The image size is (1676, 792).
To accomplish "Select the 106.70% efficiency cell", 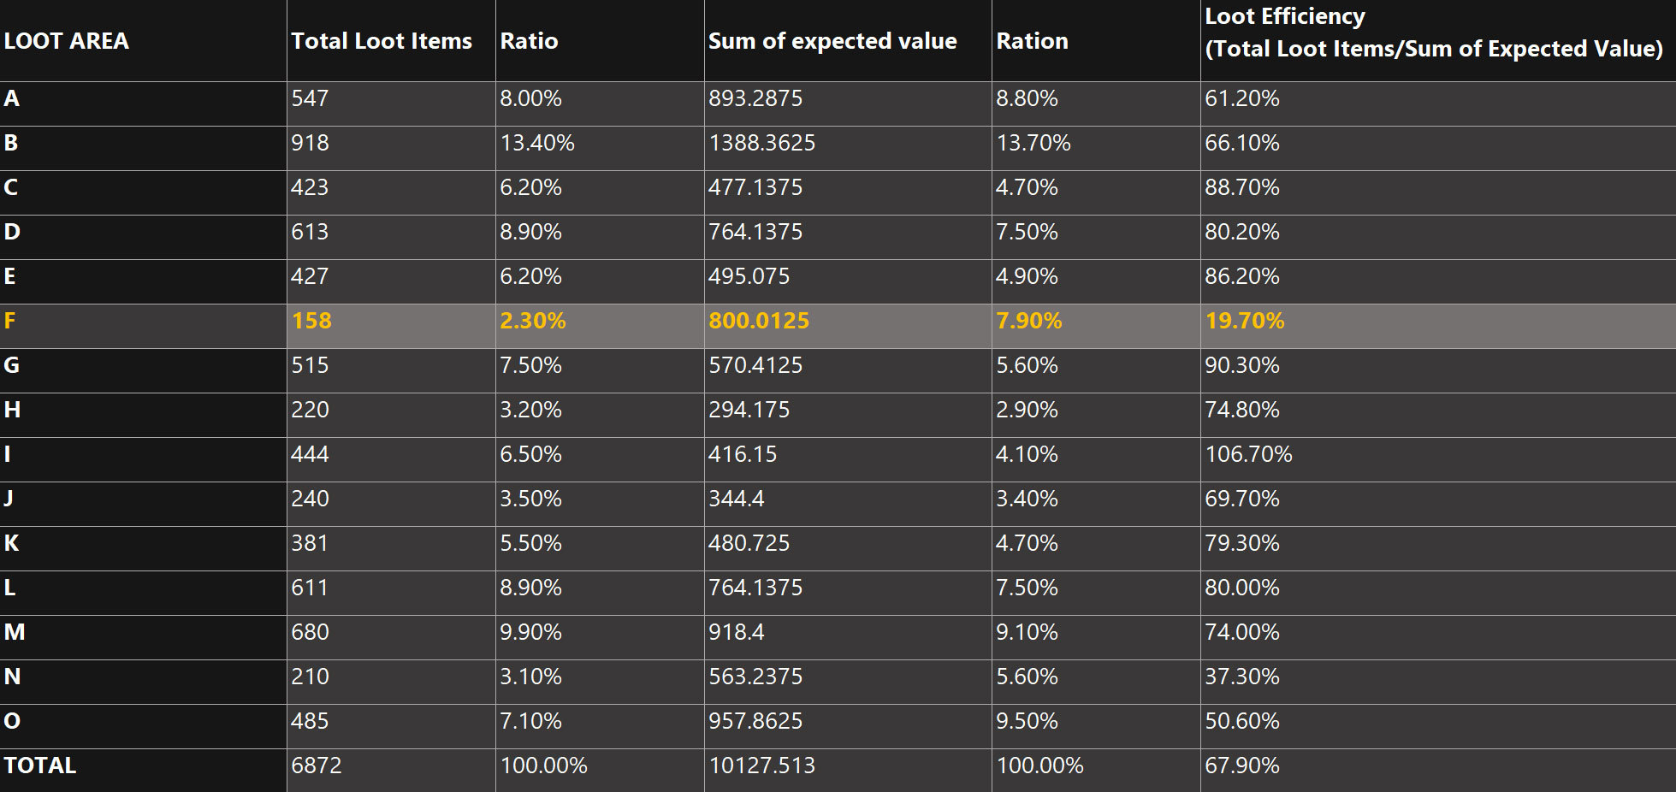I will [1248, 454].
